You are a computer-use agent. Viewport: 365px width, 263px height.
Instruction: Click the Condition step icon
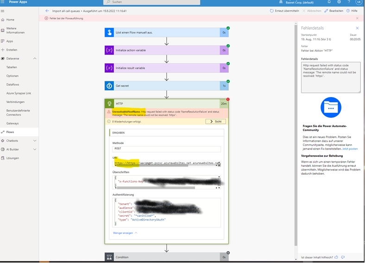click(x=109, y=257)
